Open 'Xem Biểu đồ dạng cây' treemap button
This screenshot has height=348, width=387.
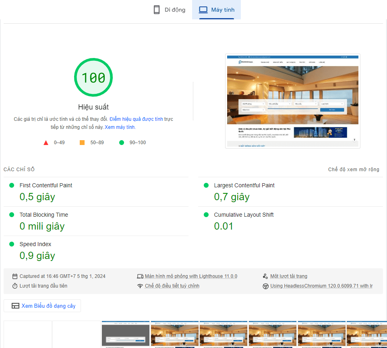[42, 306]
